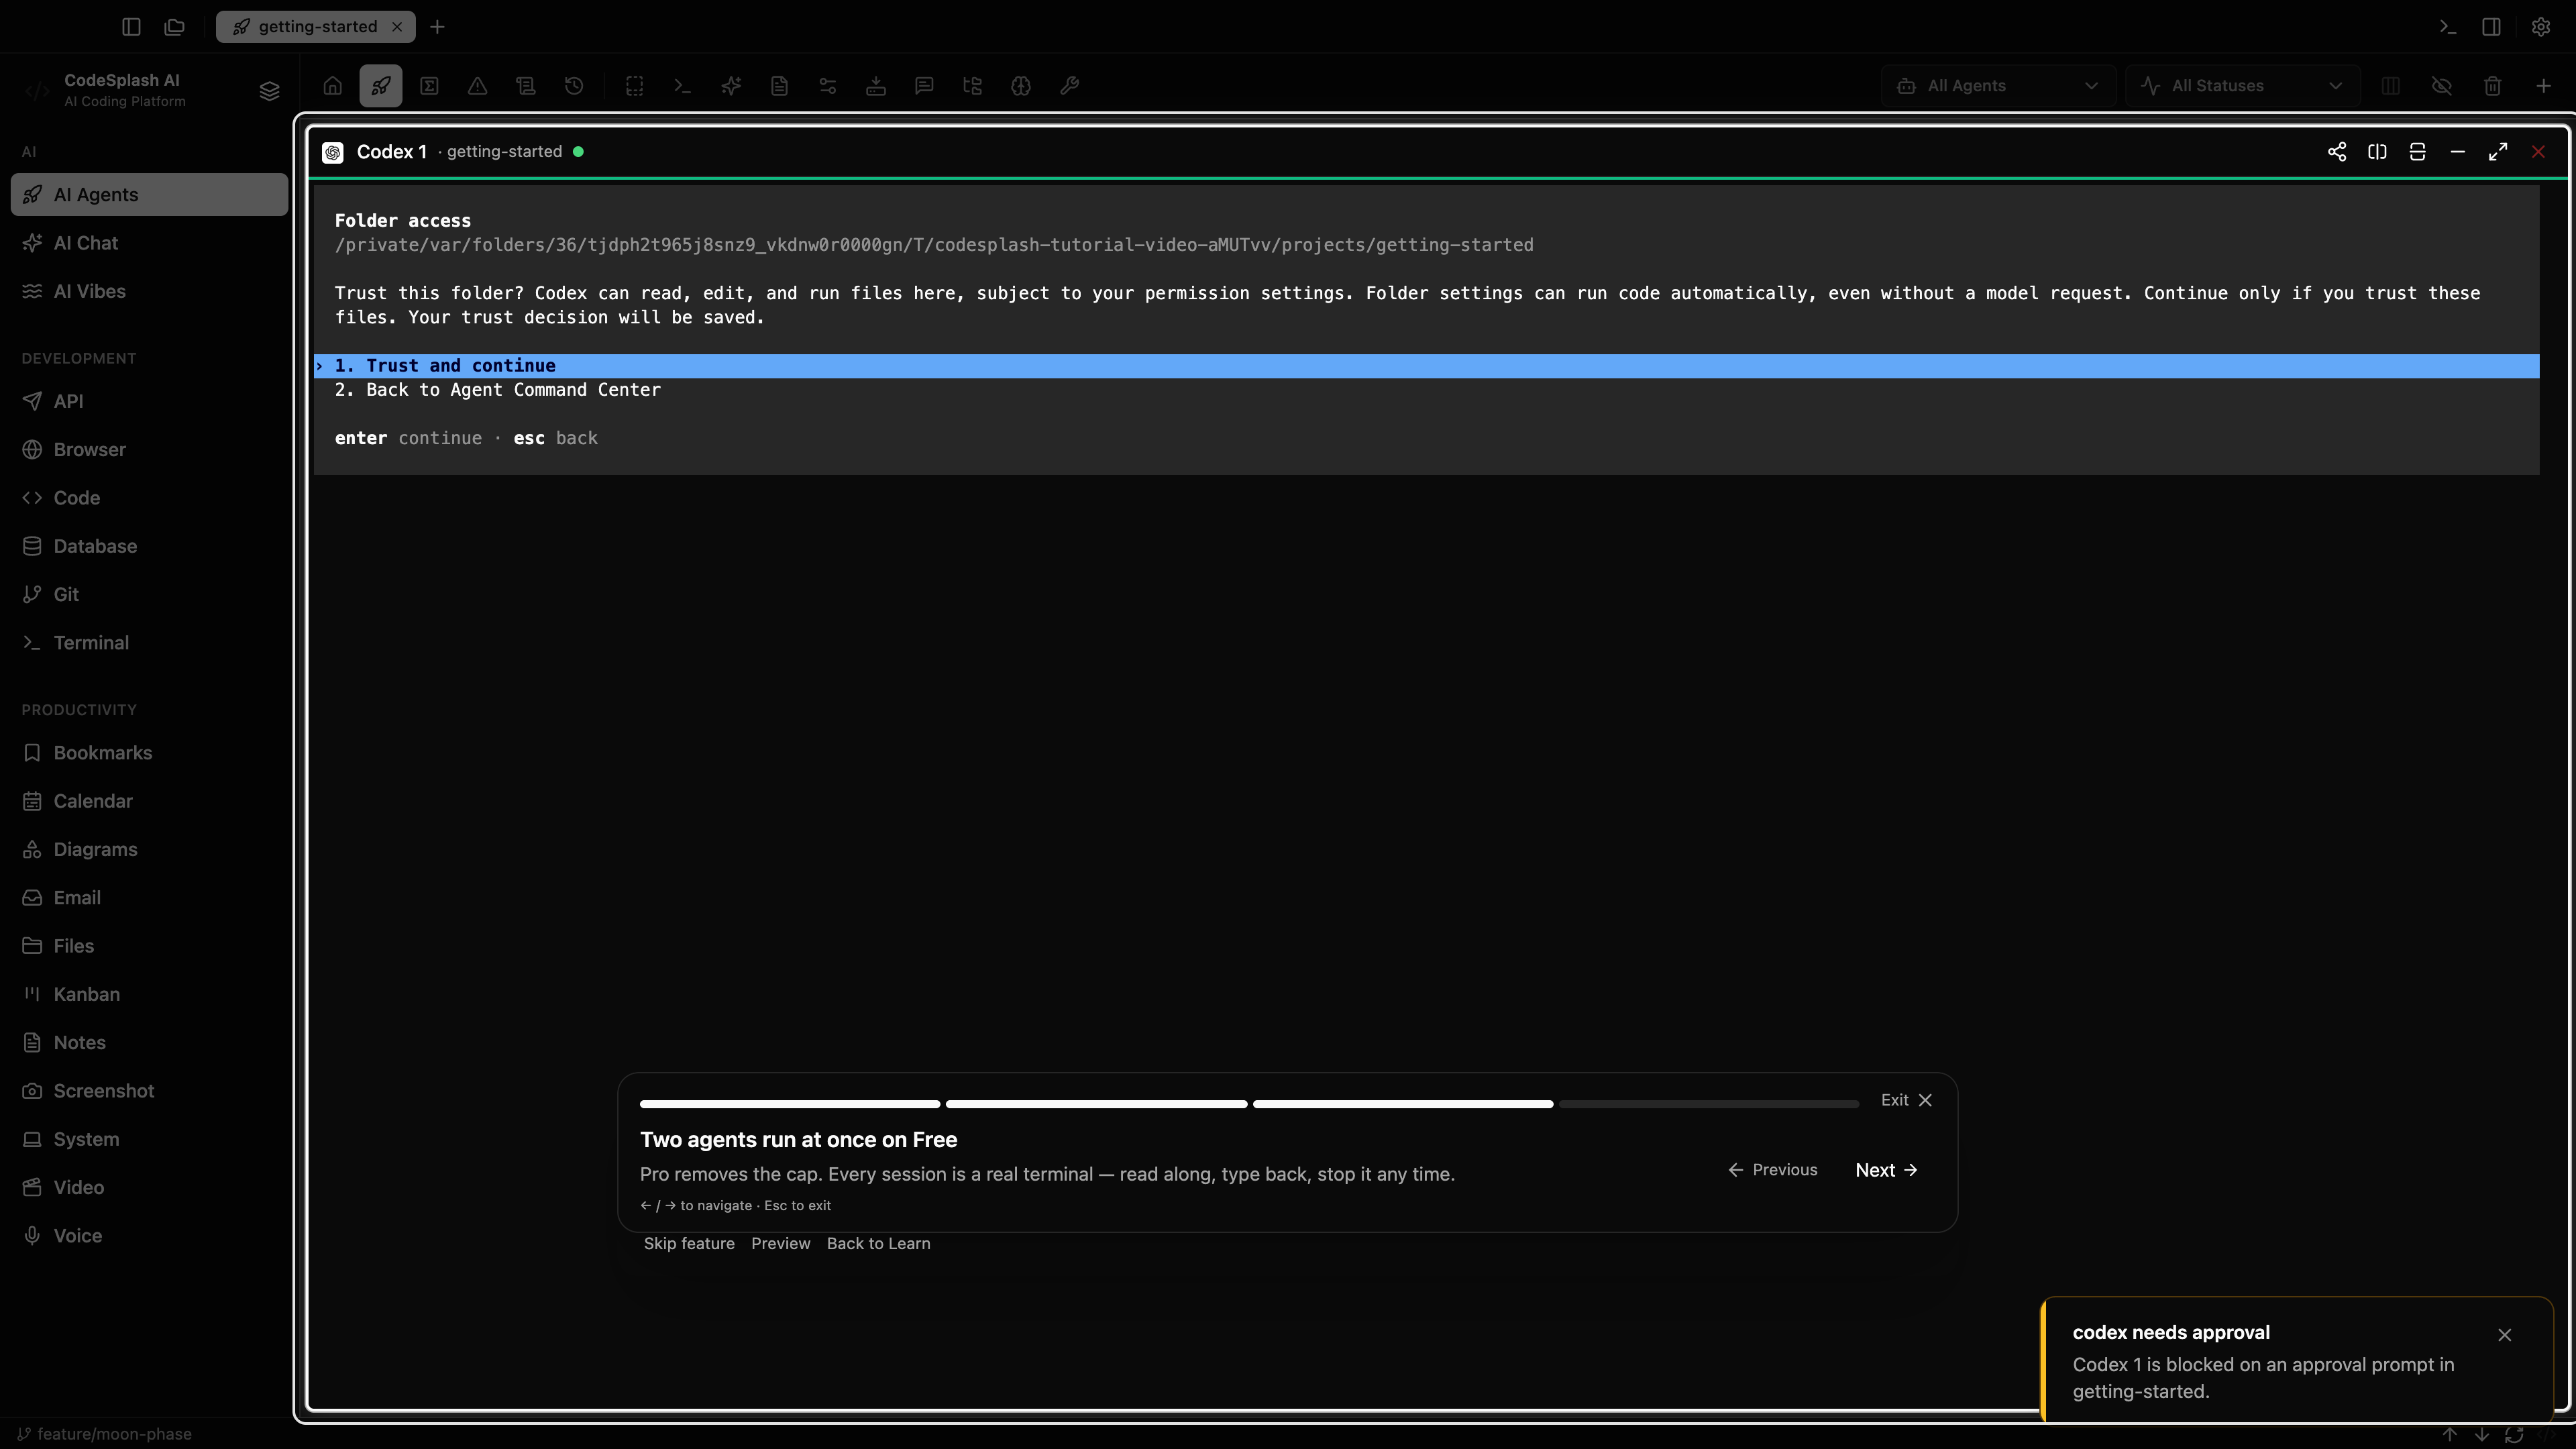Click Skip feature link

689,1244
